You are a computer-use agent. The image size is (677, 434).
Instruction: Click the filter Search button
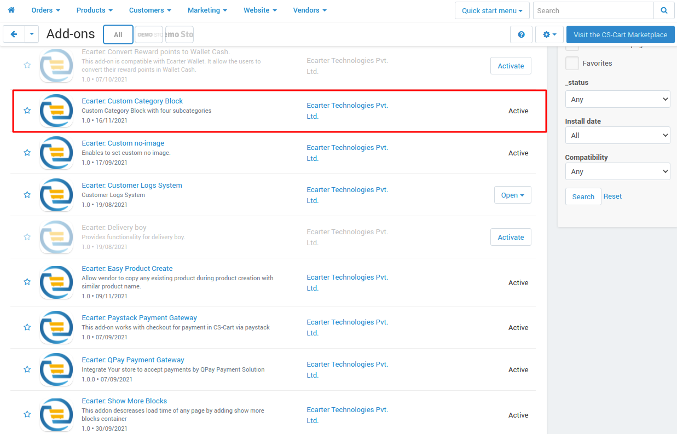583,196
